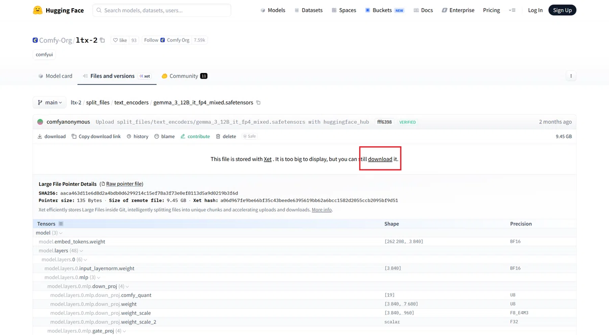Switch to the Model card tab
The width and height of the screenshot is (609, 335).
[x=55, y=76]
